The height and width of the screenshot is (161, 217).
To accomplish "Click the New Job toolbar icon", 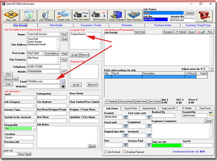I will [11, 16].
